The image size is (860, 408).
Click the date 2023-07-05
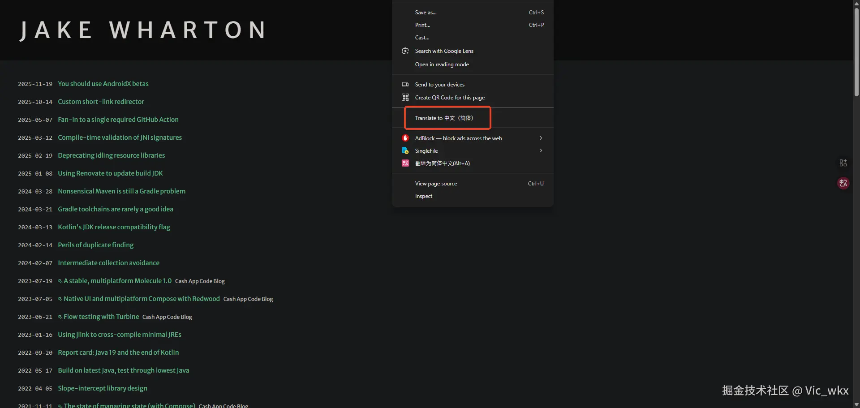click(x=35, y=299)
